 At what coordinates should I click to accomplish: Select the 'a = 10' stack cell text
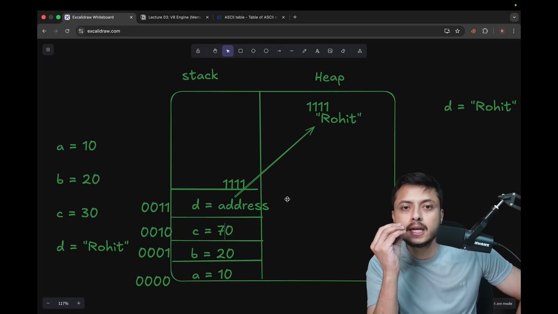point(212,274)
